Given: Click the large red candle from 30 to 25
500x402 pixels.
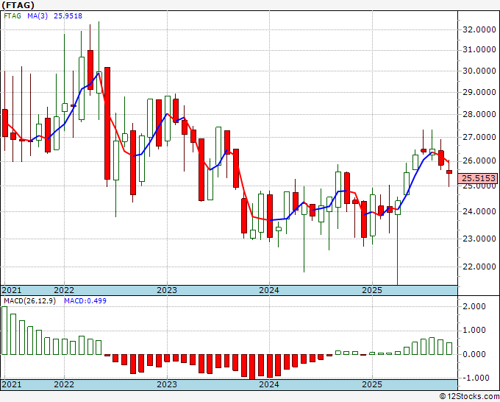Looking at the screenshot, I should tap(107, 123).
